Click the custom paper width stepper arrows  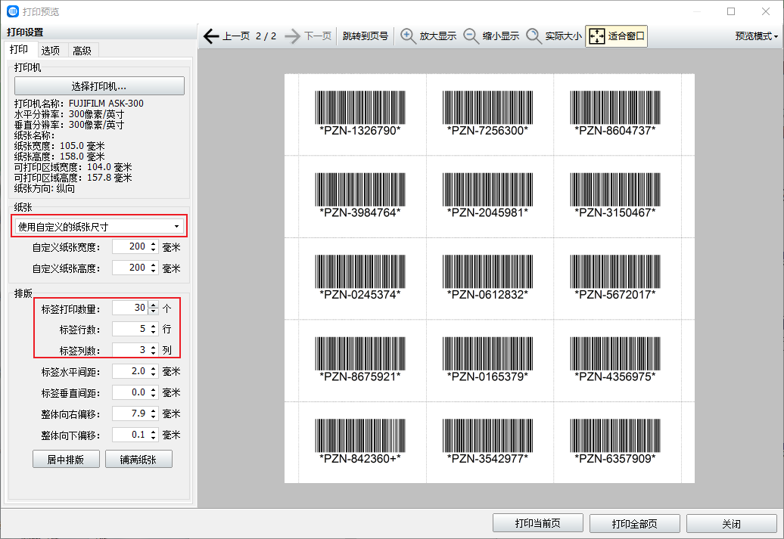tap(154, 246)
